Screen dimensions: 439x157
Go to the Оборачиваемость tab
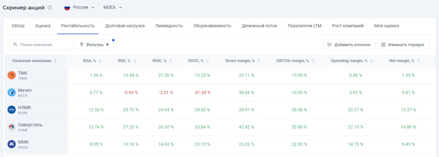[x=212, y=26]
